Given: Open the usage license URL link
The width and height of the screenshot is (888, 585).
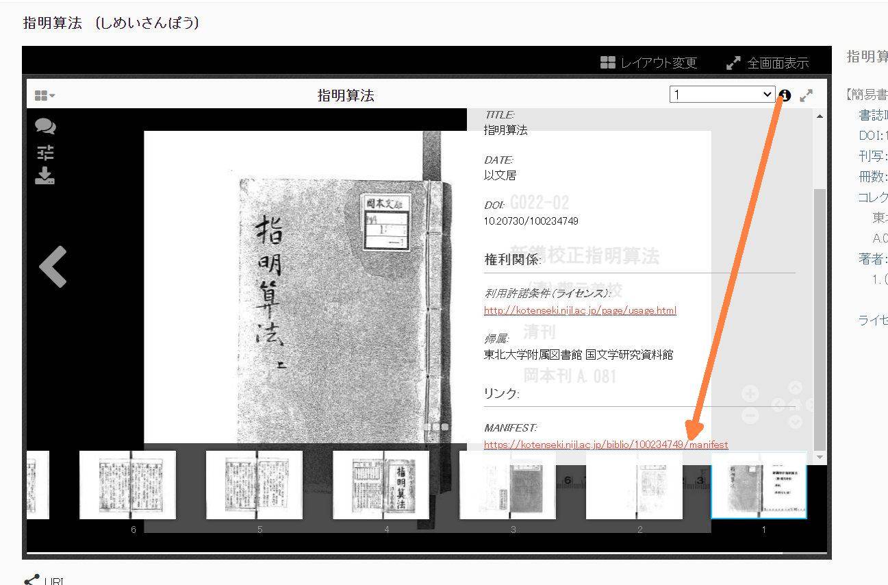Looking at the screenshot, I should coord(580,310).
